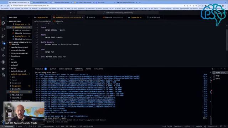
Task: Click rust-analyzer status item
Action: click(x=48, y=127)
